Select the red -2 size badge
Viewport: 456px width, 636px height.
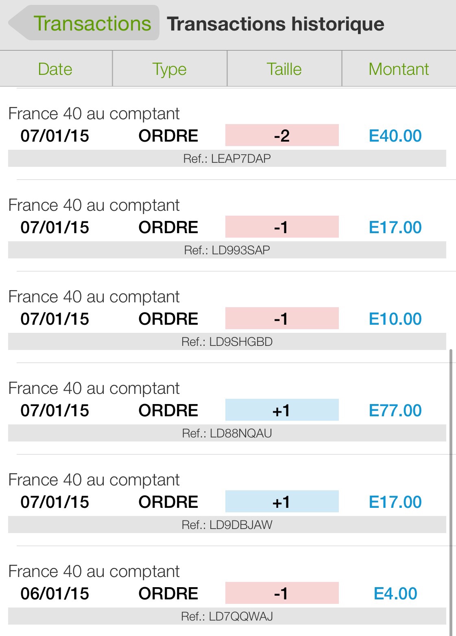282,136
